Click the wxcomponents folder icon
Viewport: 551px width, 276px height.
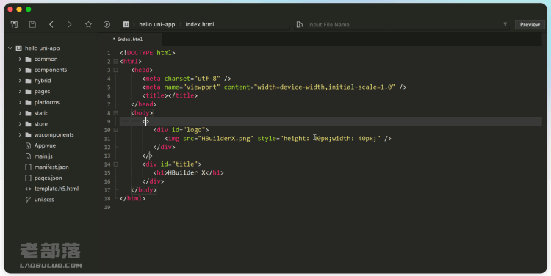[x=29, y=134]
